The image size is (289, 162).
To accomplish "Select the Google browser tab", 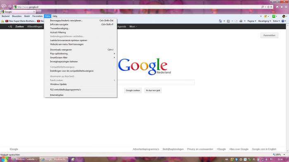I will click(x=18, y=12).
